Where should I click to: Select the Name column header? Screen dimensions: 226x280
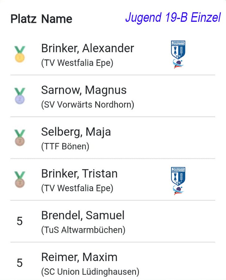57,19
